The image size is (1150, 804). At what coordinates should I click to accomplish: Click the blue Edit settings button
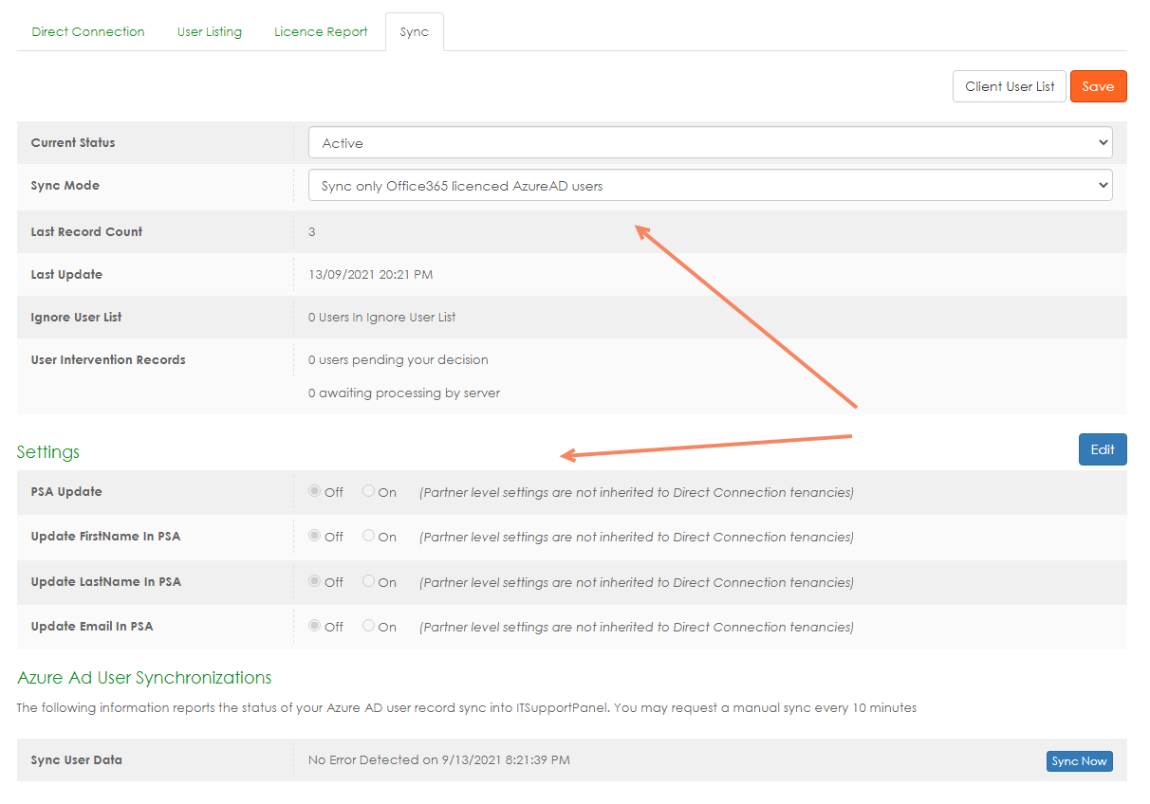[1102, 449]
